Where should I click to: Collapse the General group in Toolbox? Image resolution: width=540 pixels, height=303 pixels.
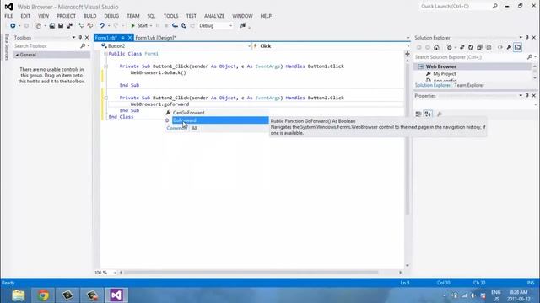pyautogui.click(x=17, y=55)
